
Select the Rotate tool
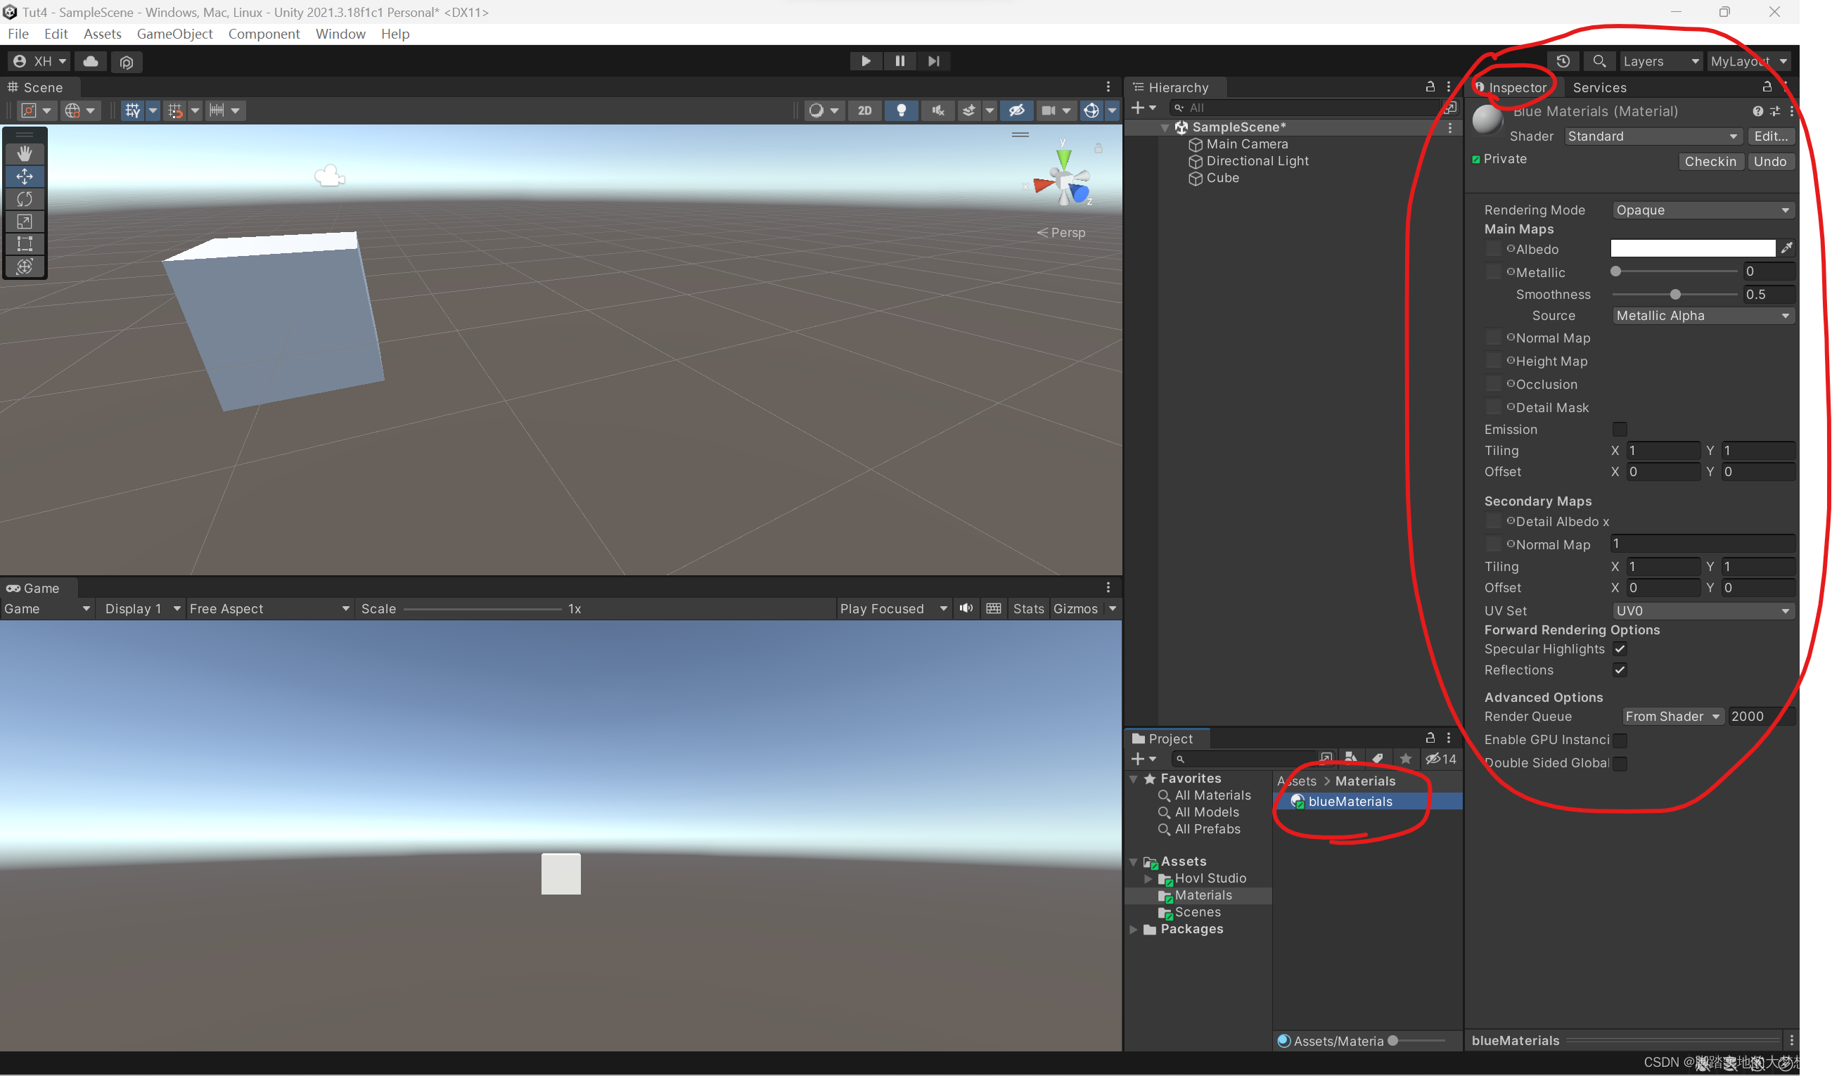[25, 198]
